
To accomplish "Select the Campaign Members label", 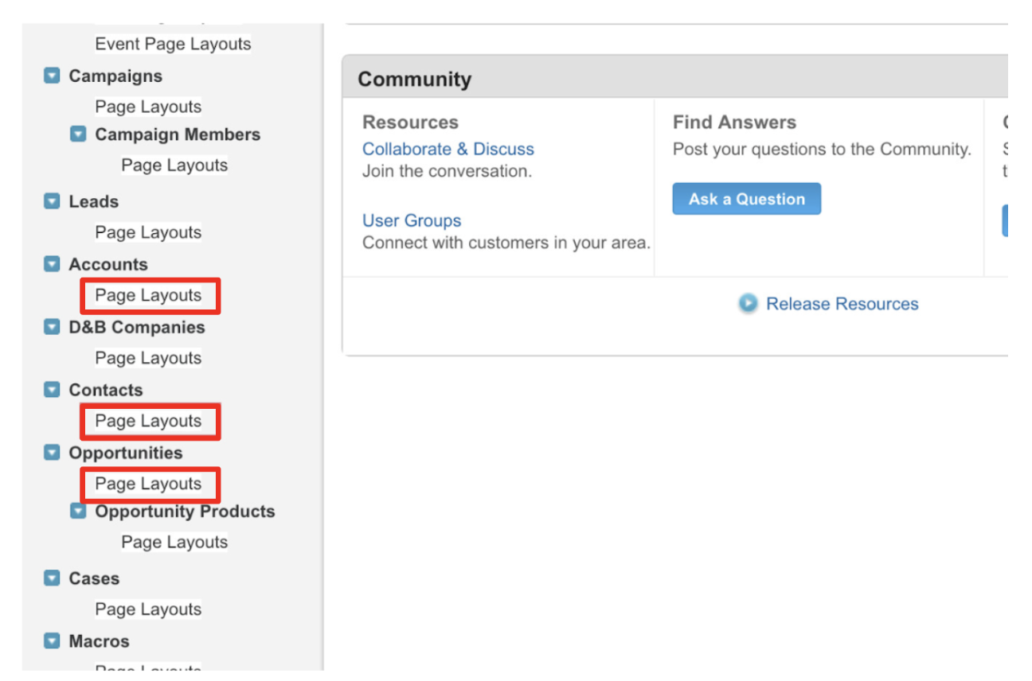I will (x=178, y=134).
